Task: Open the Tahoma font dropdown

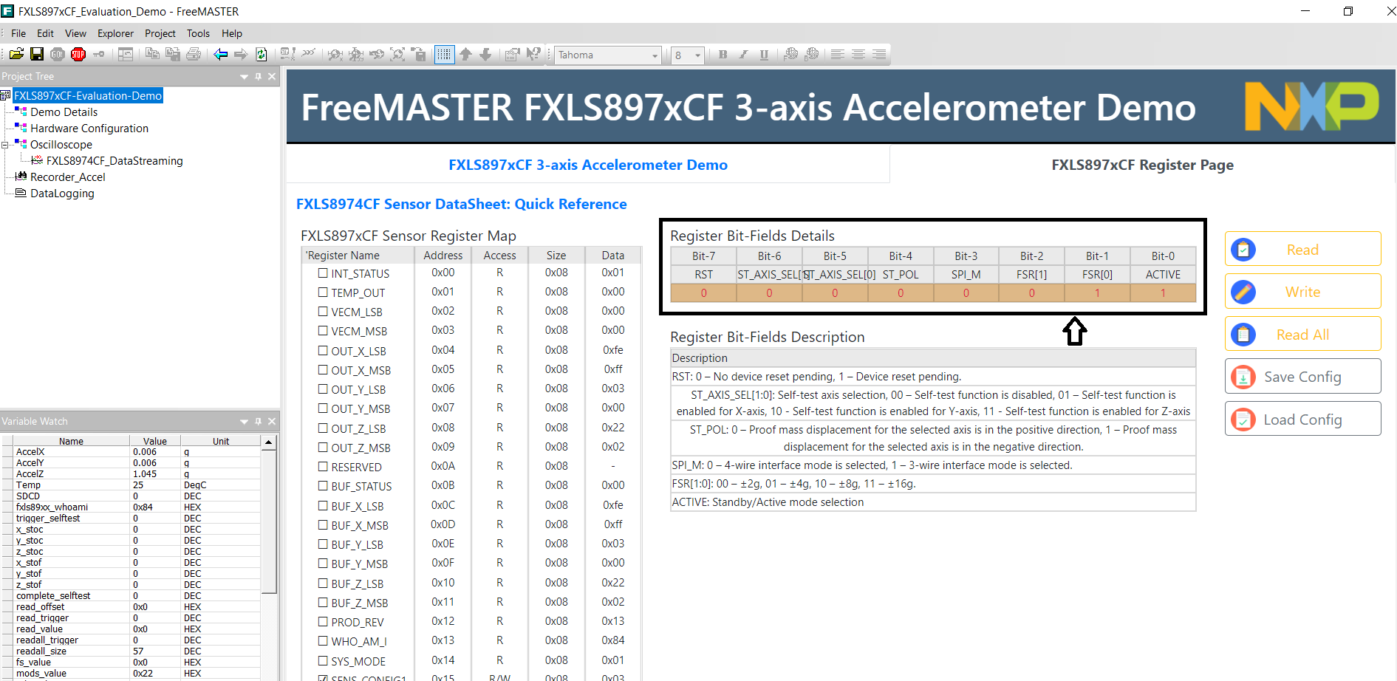Action: [655, 55]
